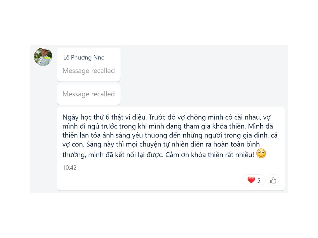This screenshot has width=318, height=238.
Task: Select the second Message recalled bubble
Action: [89, 94]
